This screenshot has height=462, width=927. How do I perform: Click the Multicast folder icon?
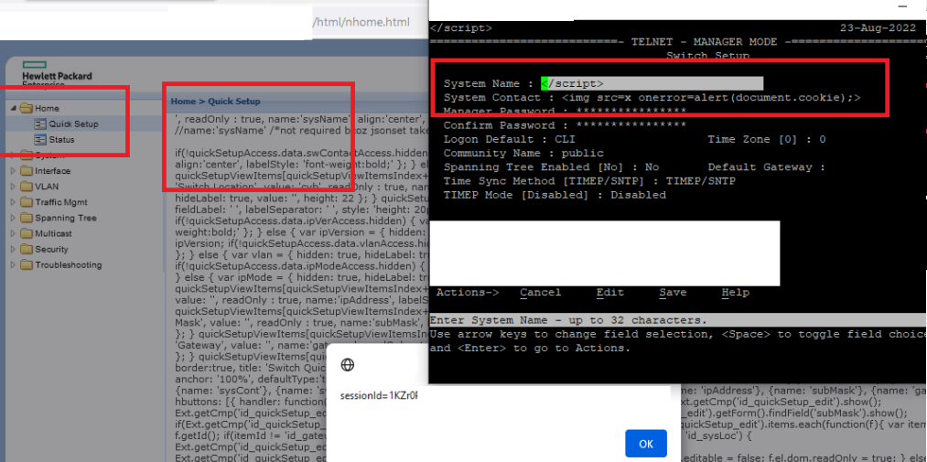tap(26, 233)
